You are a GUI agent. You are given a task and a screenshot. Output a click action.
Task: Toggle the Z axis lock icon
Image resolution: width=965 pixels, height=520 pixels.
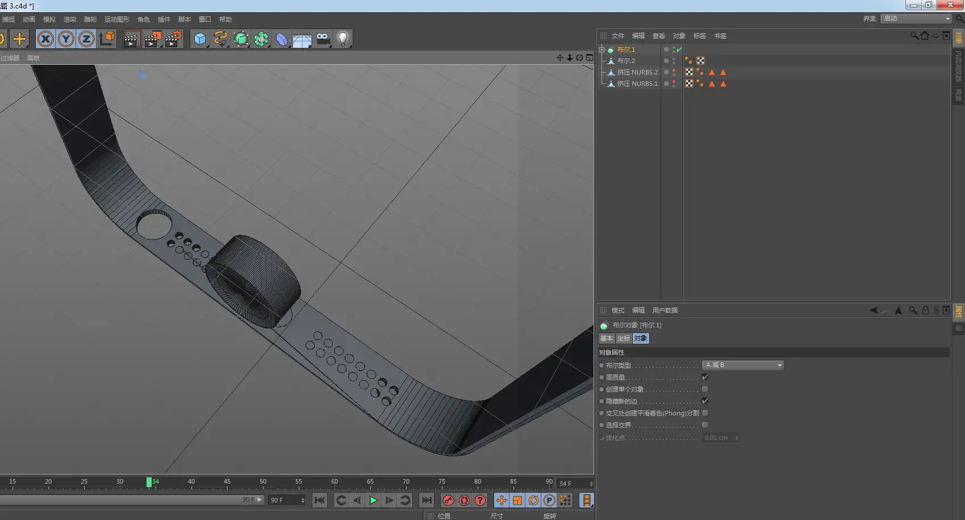pyautogui.click(x=86, y=39)
